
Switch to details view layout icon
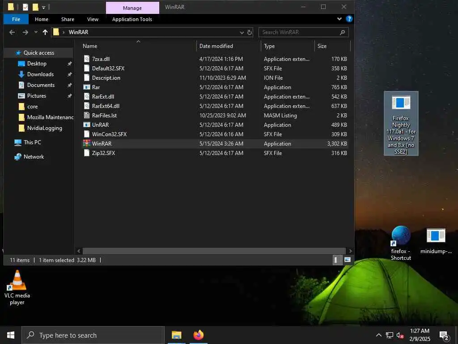click(x=337, y=260)
